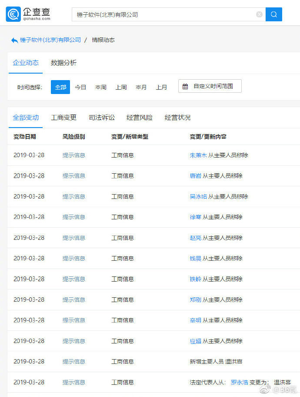Click the back arrow icon beside company name
300x397 pixels.
(x=14, y=40)
